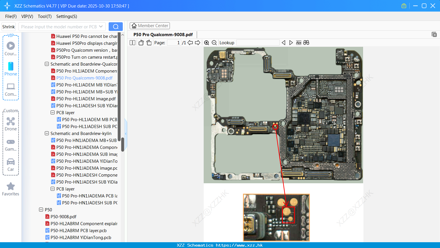The image size is (440, 248).
Task: Go to next page arrow
Action: click(x=198, y=43)
